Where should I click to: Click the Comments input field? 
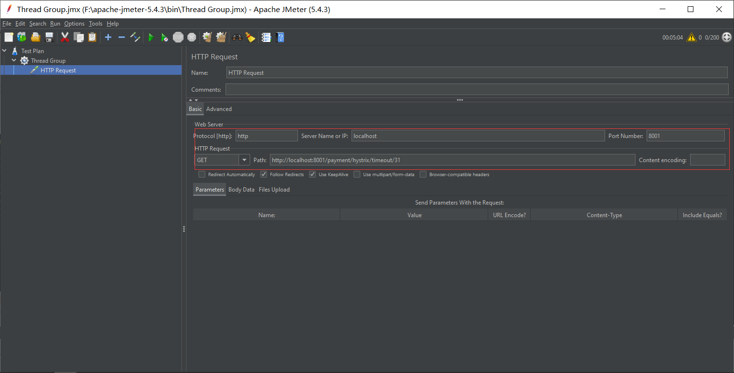477,89
